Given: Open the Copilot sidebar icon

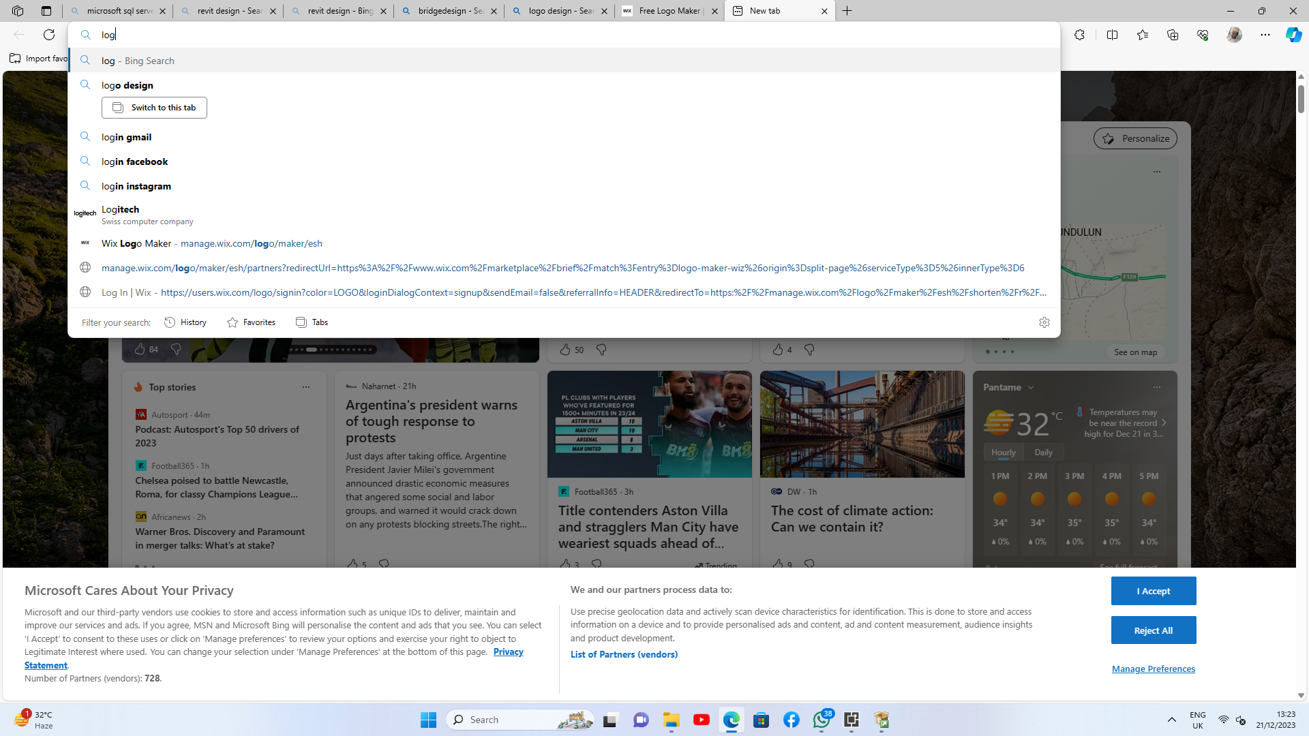Looking at the screenshot, I should click(1293, 35).
